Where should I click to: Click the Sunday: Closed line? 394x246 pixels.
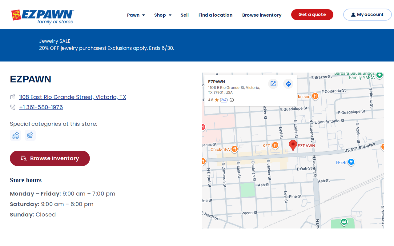(33, 215)
